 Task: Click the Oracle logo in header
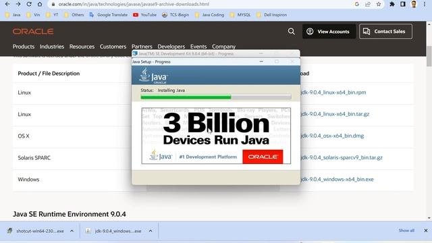33,32
